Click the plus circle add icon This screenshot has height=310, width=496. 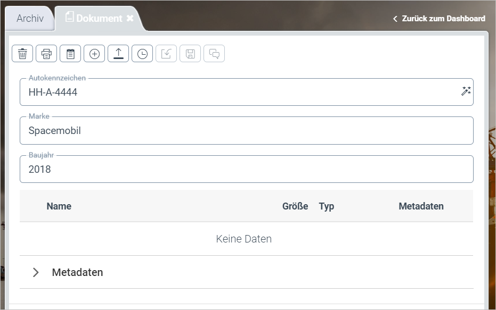[94, 54]
